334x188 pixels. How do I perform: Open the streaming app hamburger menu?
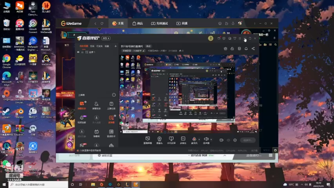240,38
